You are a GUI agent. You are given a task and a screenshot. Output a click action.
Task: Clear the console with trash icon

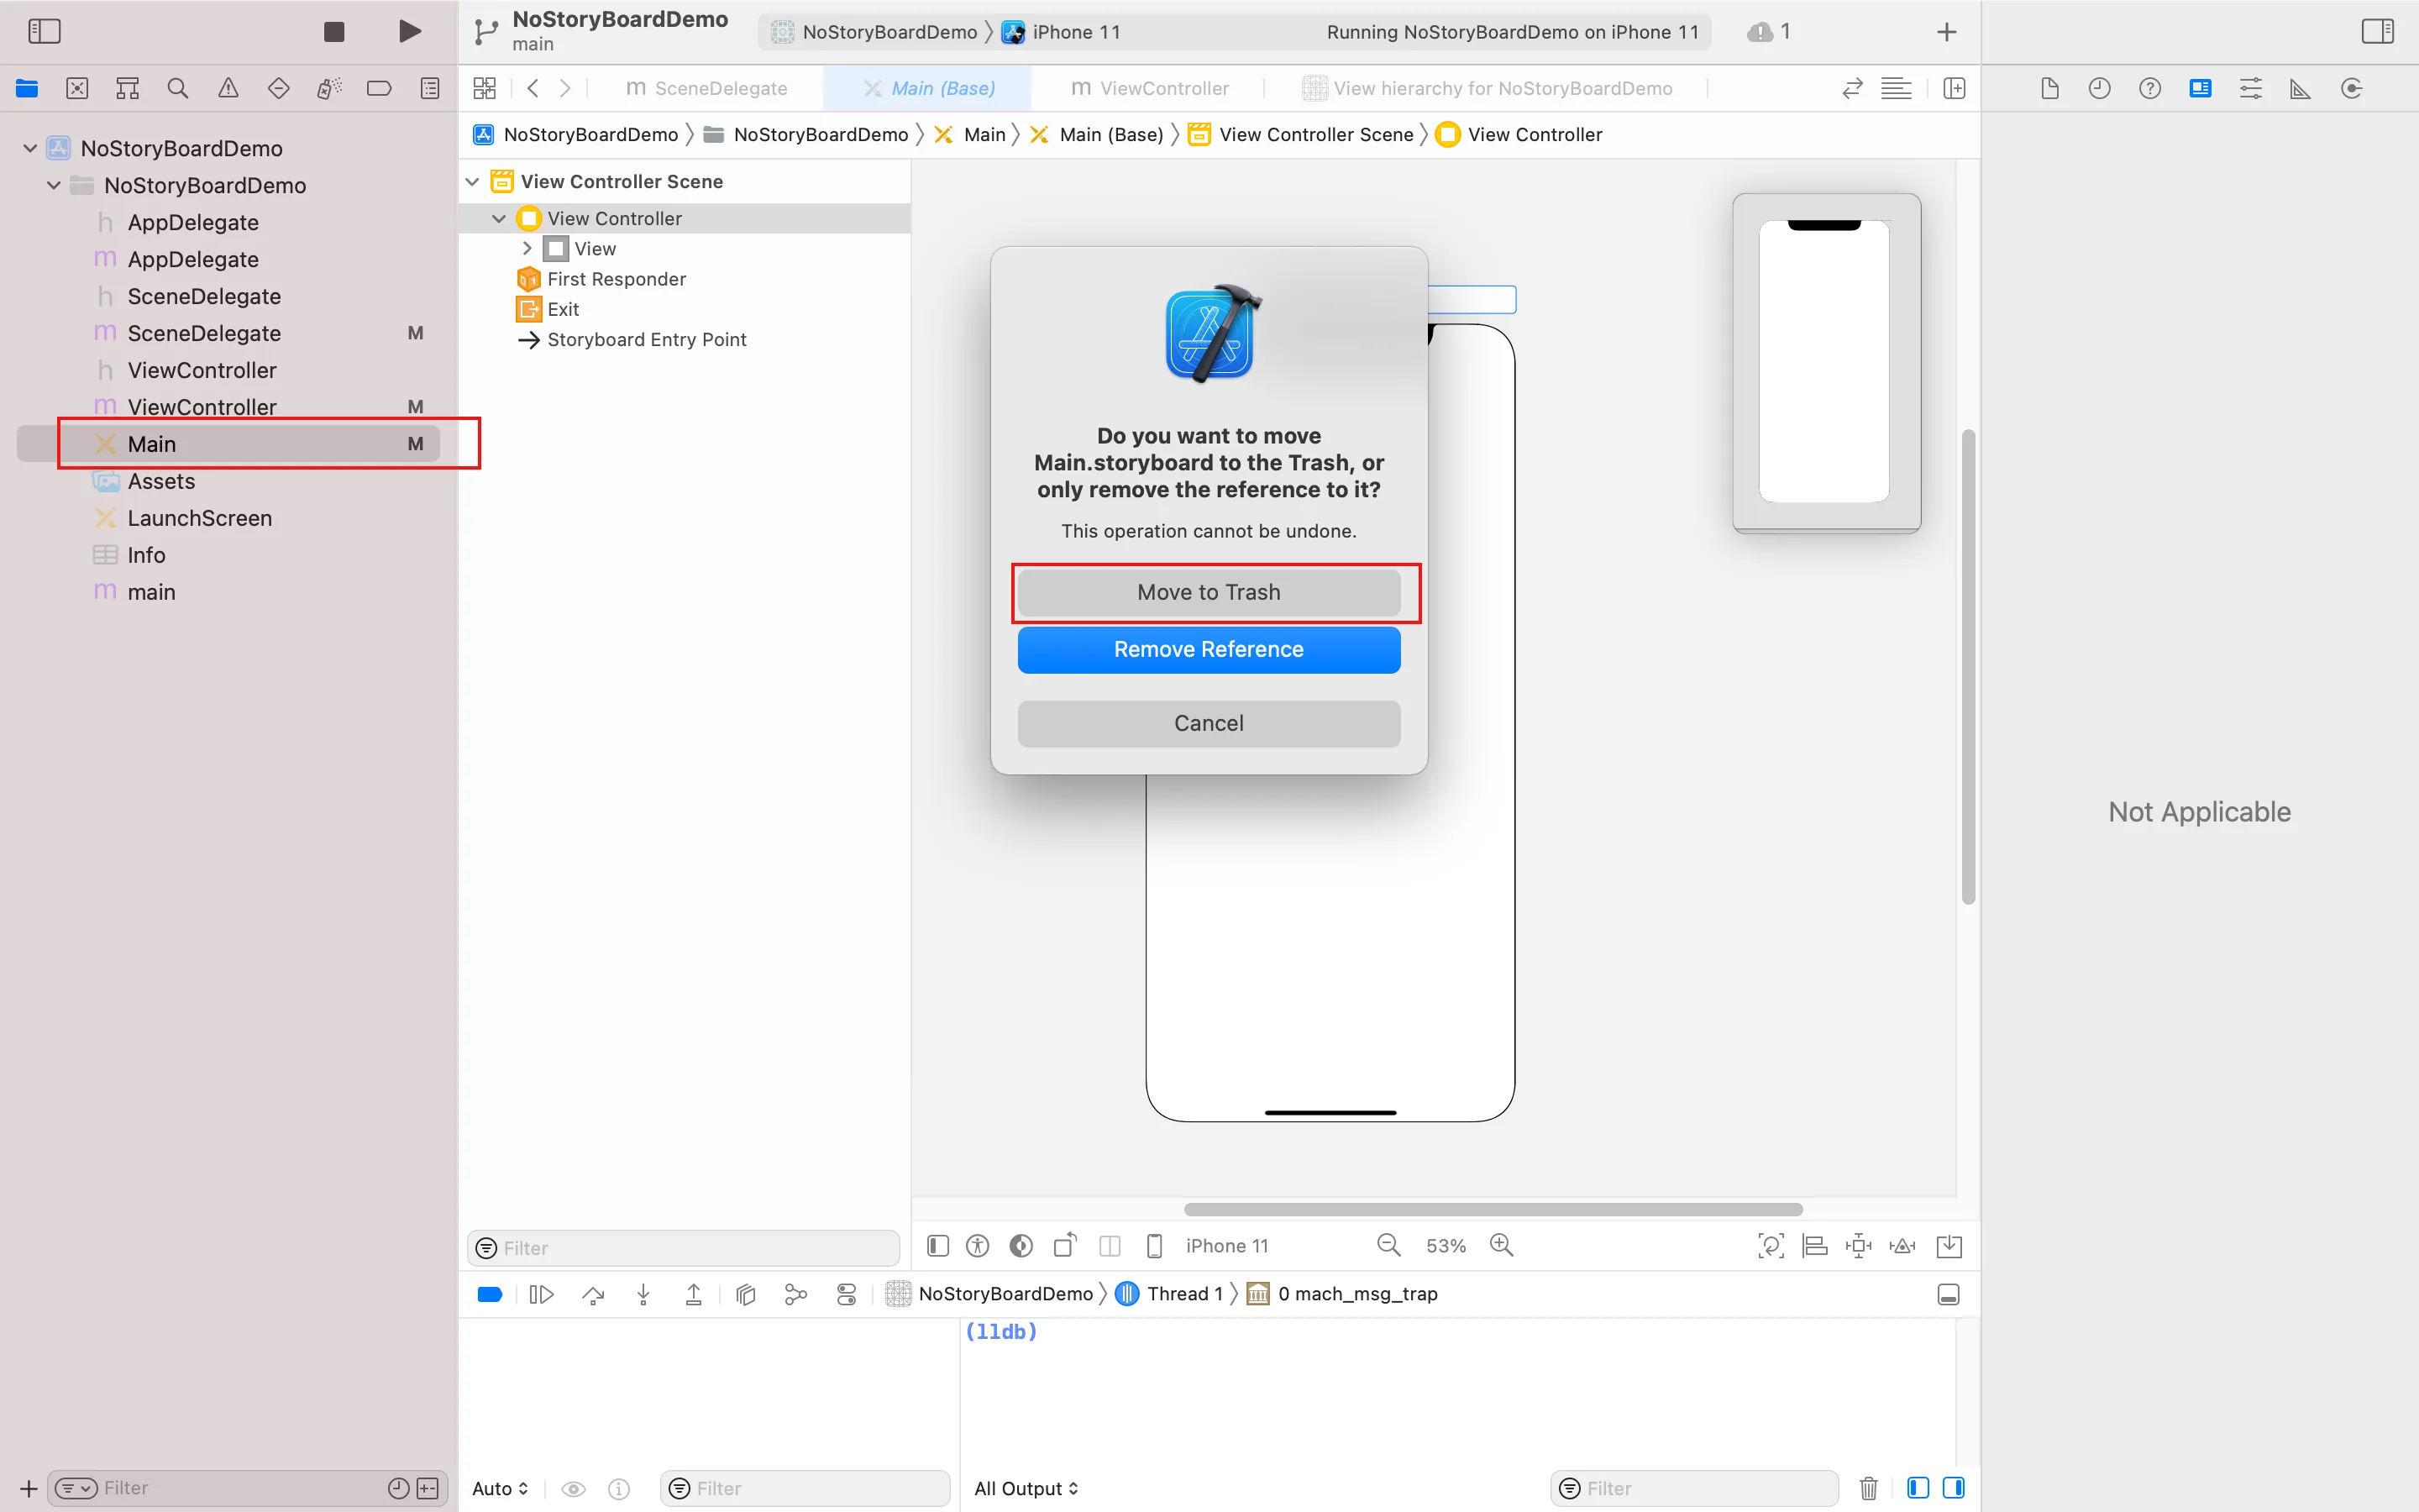click(x=1868, y=1488)
